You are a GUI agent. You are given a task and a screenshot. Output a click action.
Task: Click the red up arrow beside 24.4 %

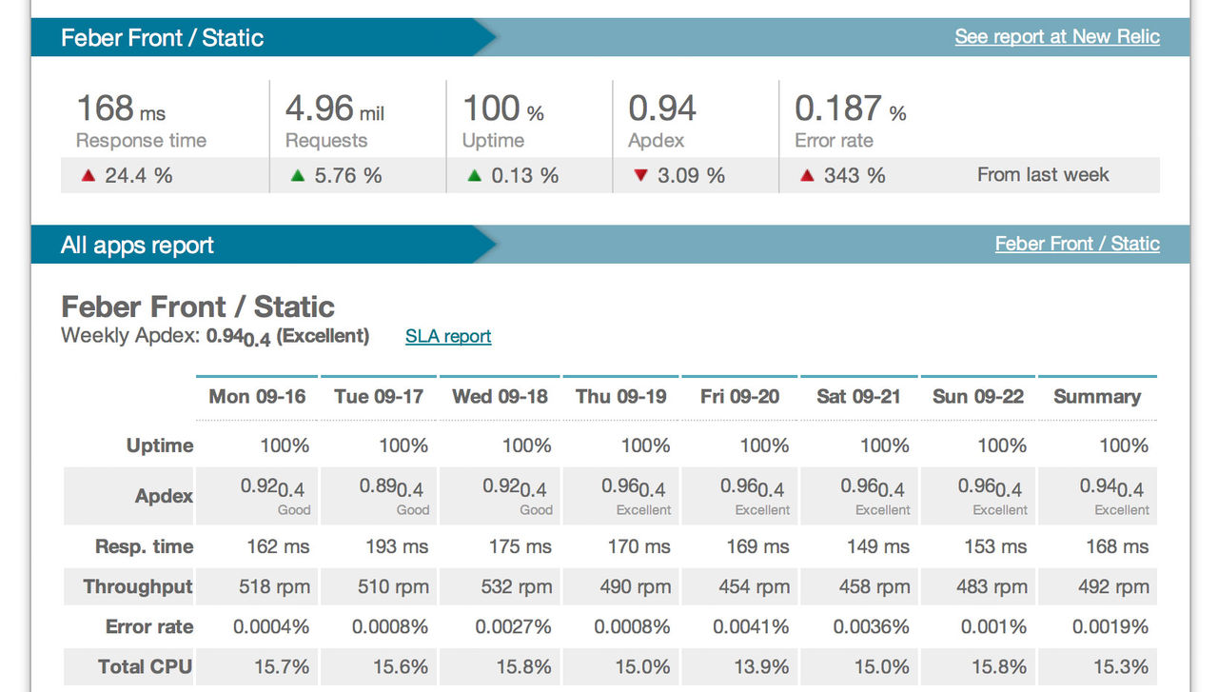tap(88, 175)
